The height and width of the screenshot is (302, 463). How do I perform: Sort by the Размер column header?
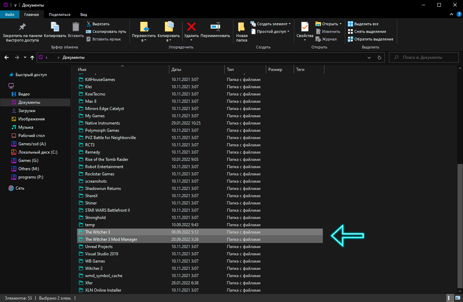point(280,70)
